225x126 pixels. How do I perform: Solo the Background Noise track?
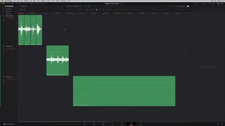(x=12, y=18)
